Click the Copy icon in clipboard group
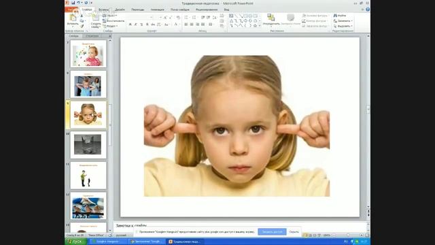Screen dimensions: 435x245 pyautogui.click(x=82, y=21)
